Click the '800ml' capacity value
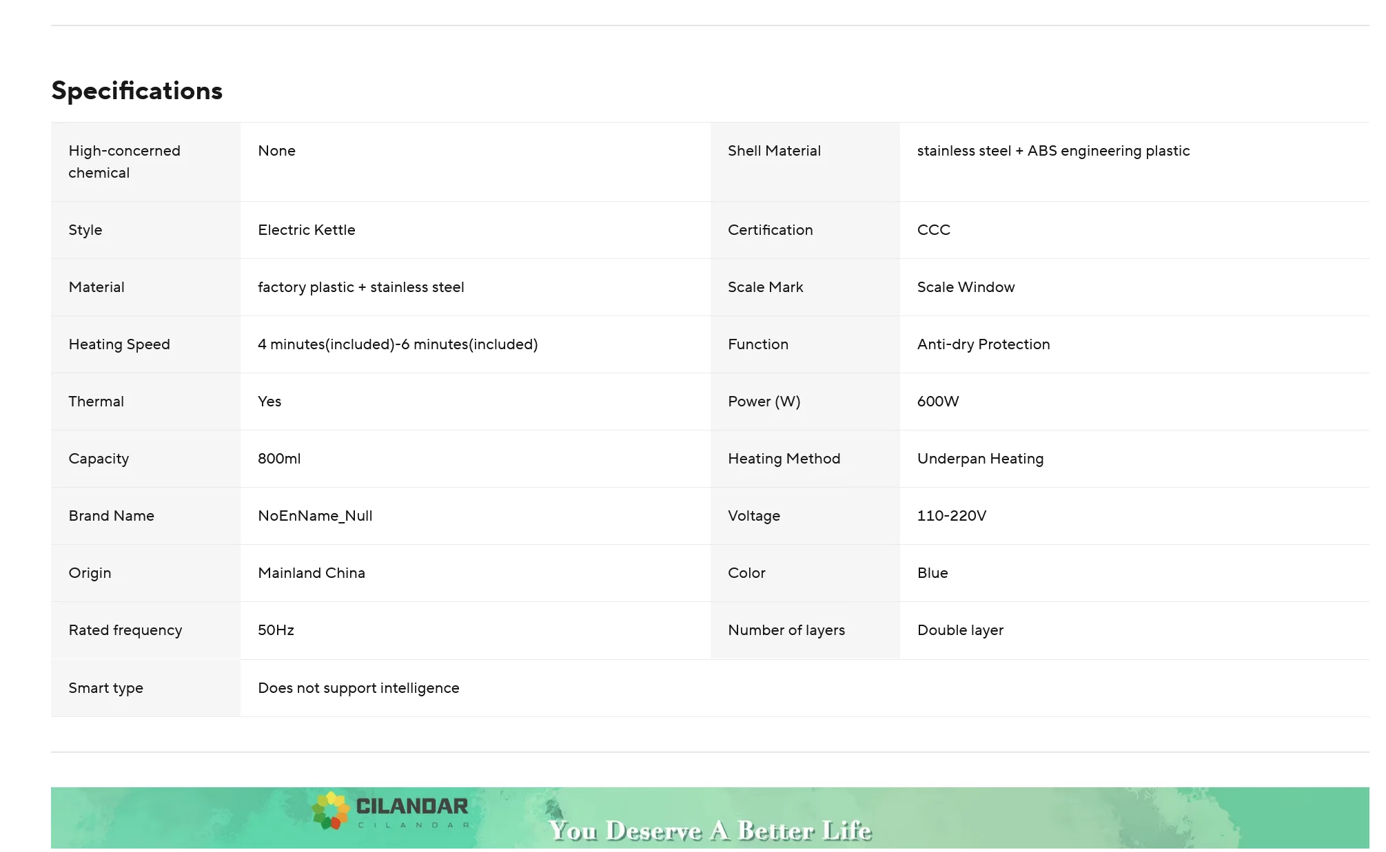This screenshot has width=1386, height=852. pos(278,459)
